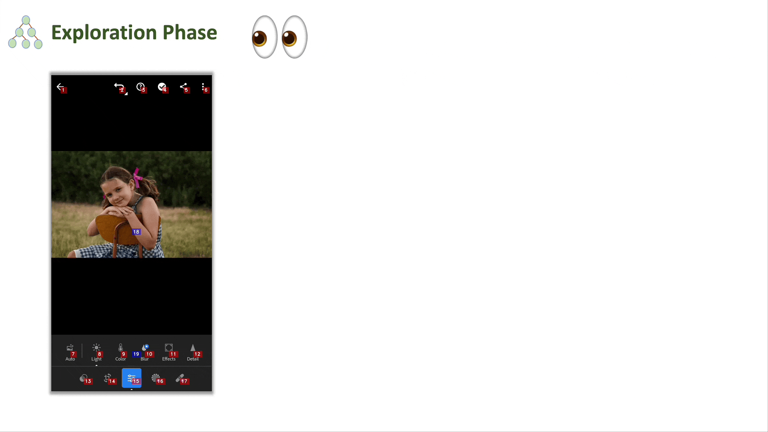Tap the back navigation button
768x432 pixels.
[60, 86]
